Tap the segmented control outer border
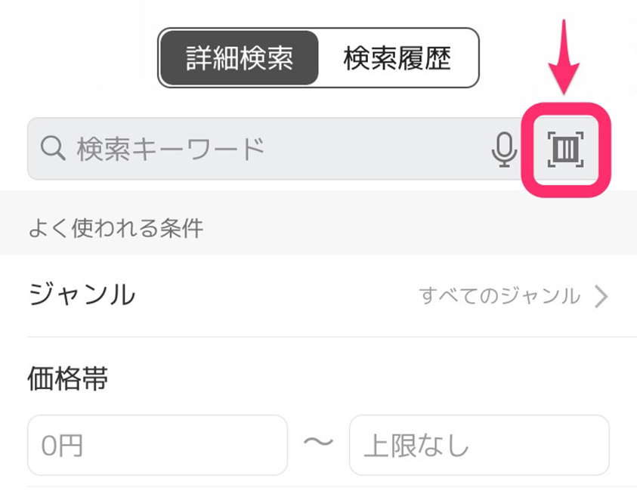Screen dimensions: 637x491 318,29
